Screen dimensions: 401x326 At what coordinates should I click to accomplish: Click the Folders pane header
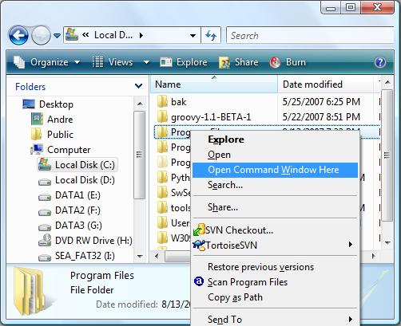coord(30,87)
